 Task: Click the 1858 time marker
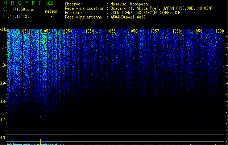tap(177, 31)
